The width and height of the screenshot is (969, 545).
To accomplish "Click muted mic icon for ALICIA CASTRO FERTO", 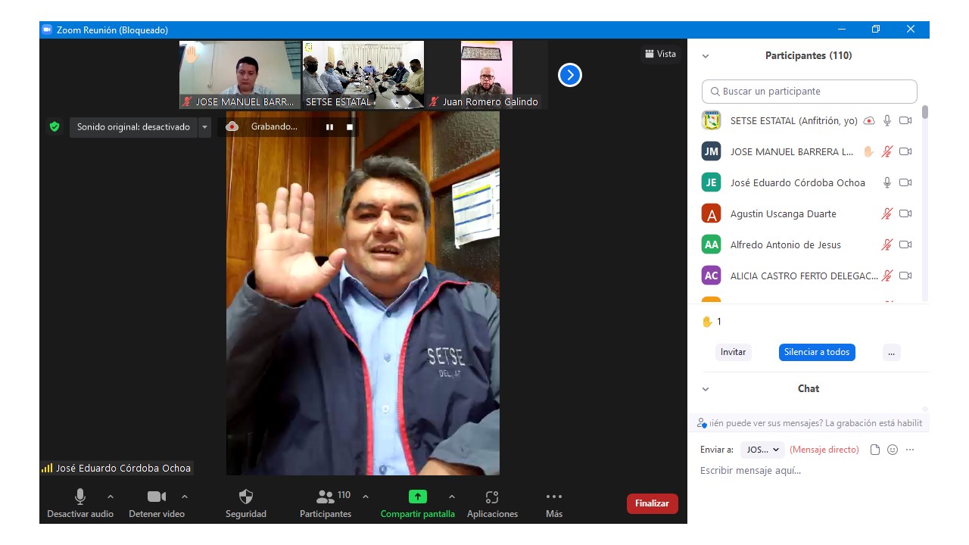I will tap(887, 276).
